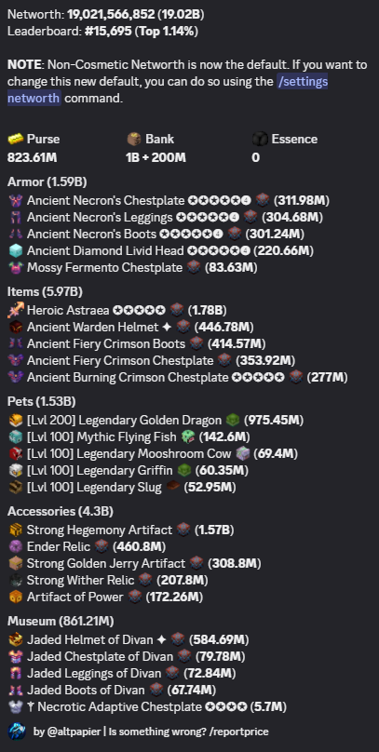Click the Heroic Astraea sword icon
Screen dimensions: 379x752
click(15, 310)
